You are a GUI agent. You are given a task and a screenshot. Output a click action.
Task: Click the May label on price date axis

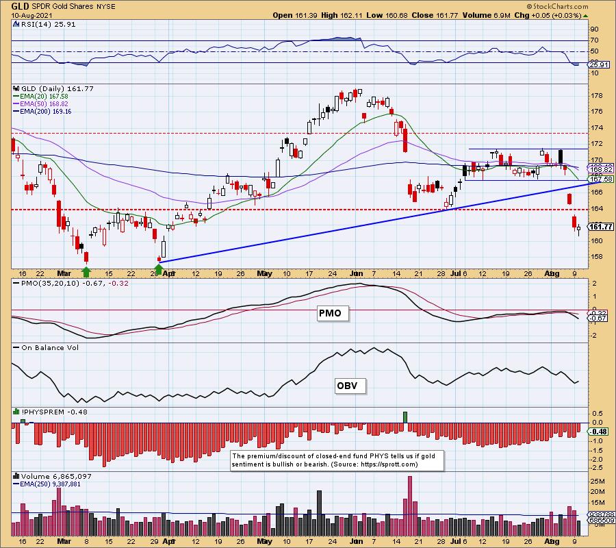pyautogui.click(x=264, y=273)
